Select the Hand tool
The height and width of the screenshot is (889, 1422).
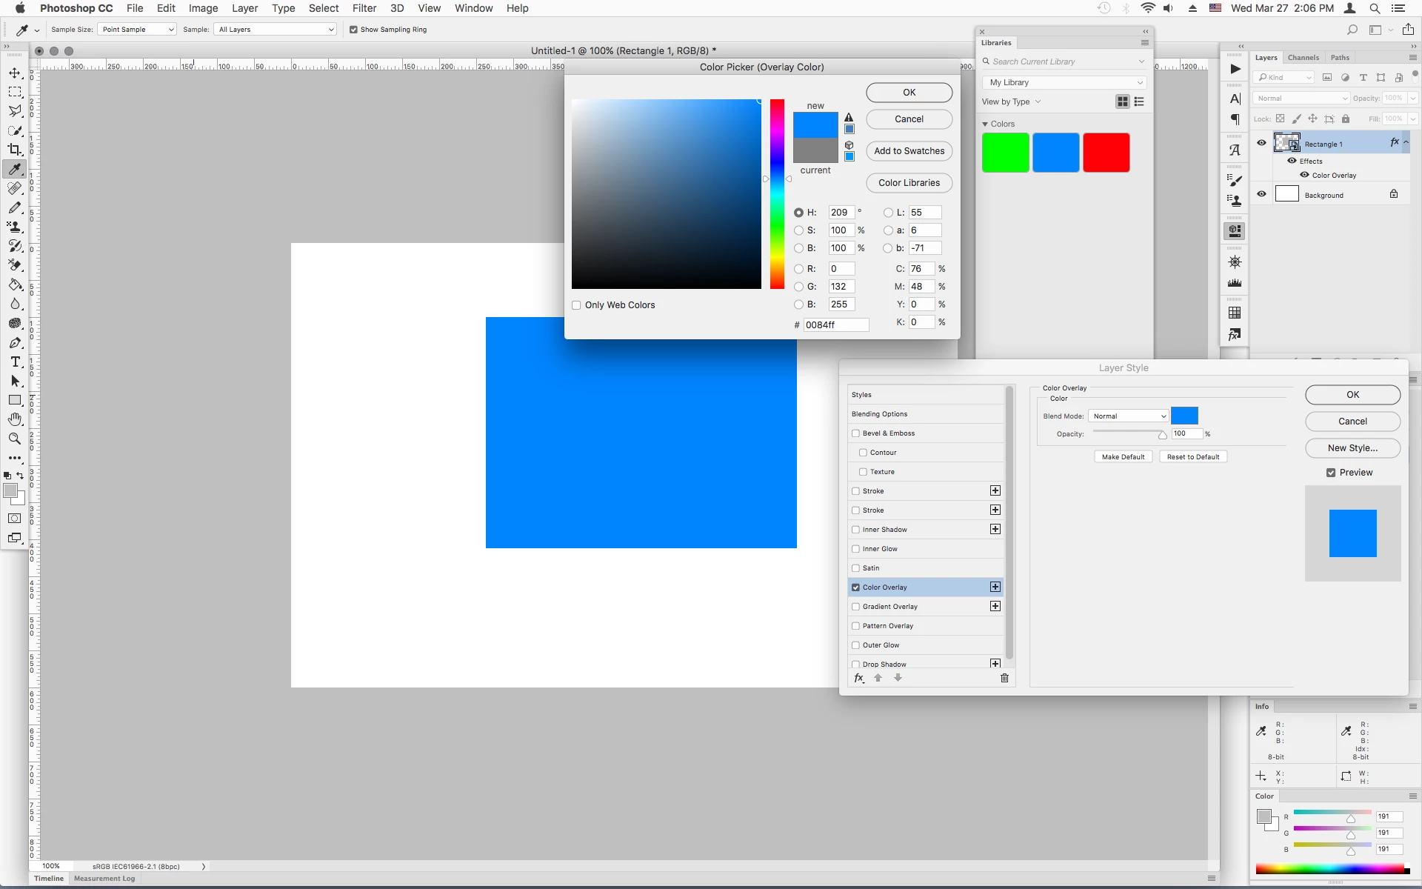click(15, 419)
